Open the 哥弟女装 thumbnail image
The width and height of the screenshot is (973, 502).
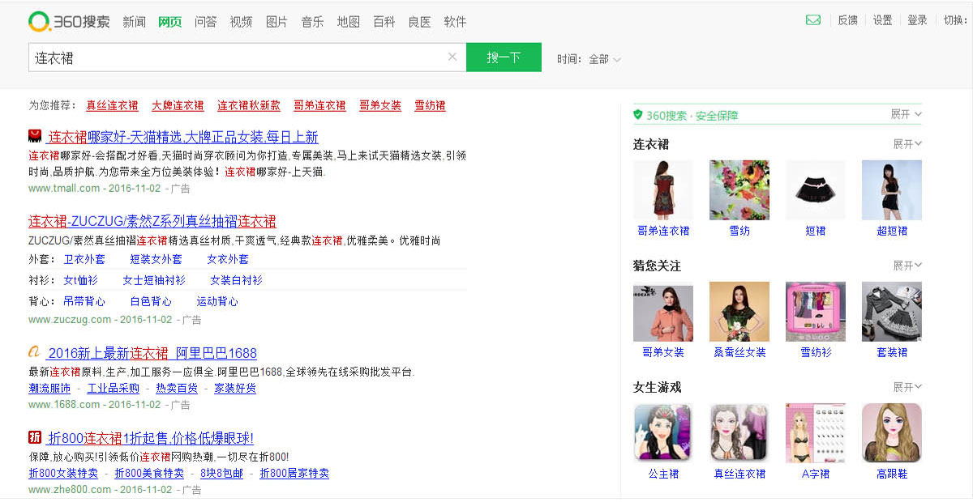663,312
